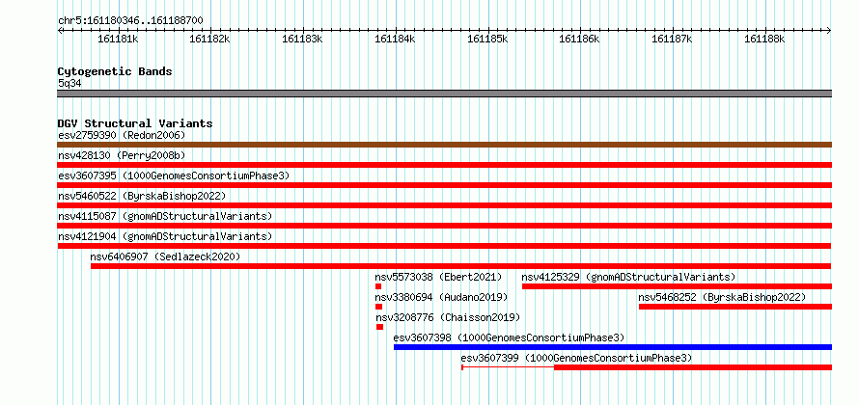Click the red nsv4125329 variant bar

tap(678, 286)
